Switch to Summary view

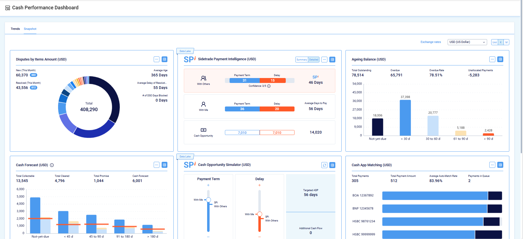click(302, 60)
